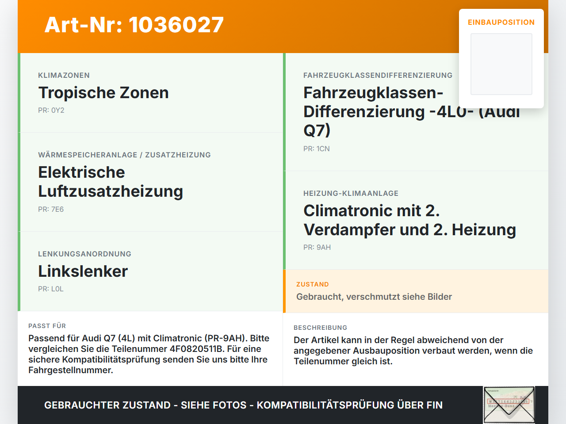Select the Linkslenker steering card

click(x=150, y=271)
